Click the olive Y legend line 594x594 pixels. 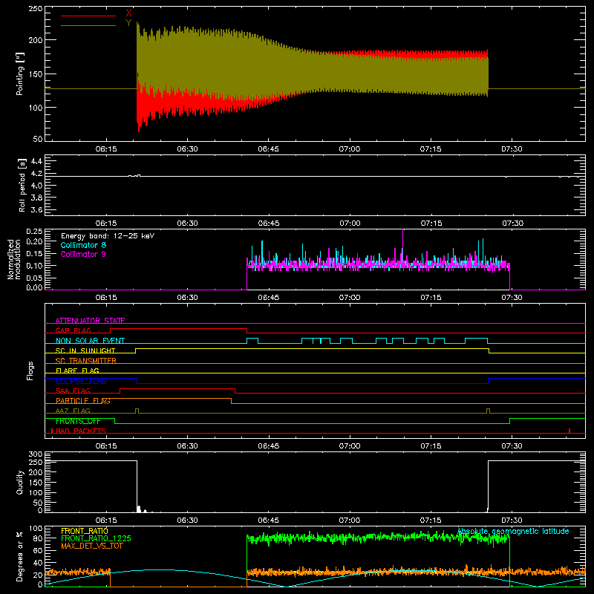88,25
